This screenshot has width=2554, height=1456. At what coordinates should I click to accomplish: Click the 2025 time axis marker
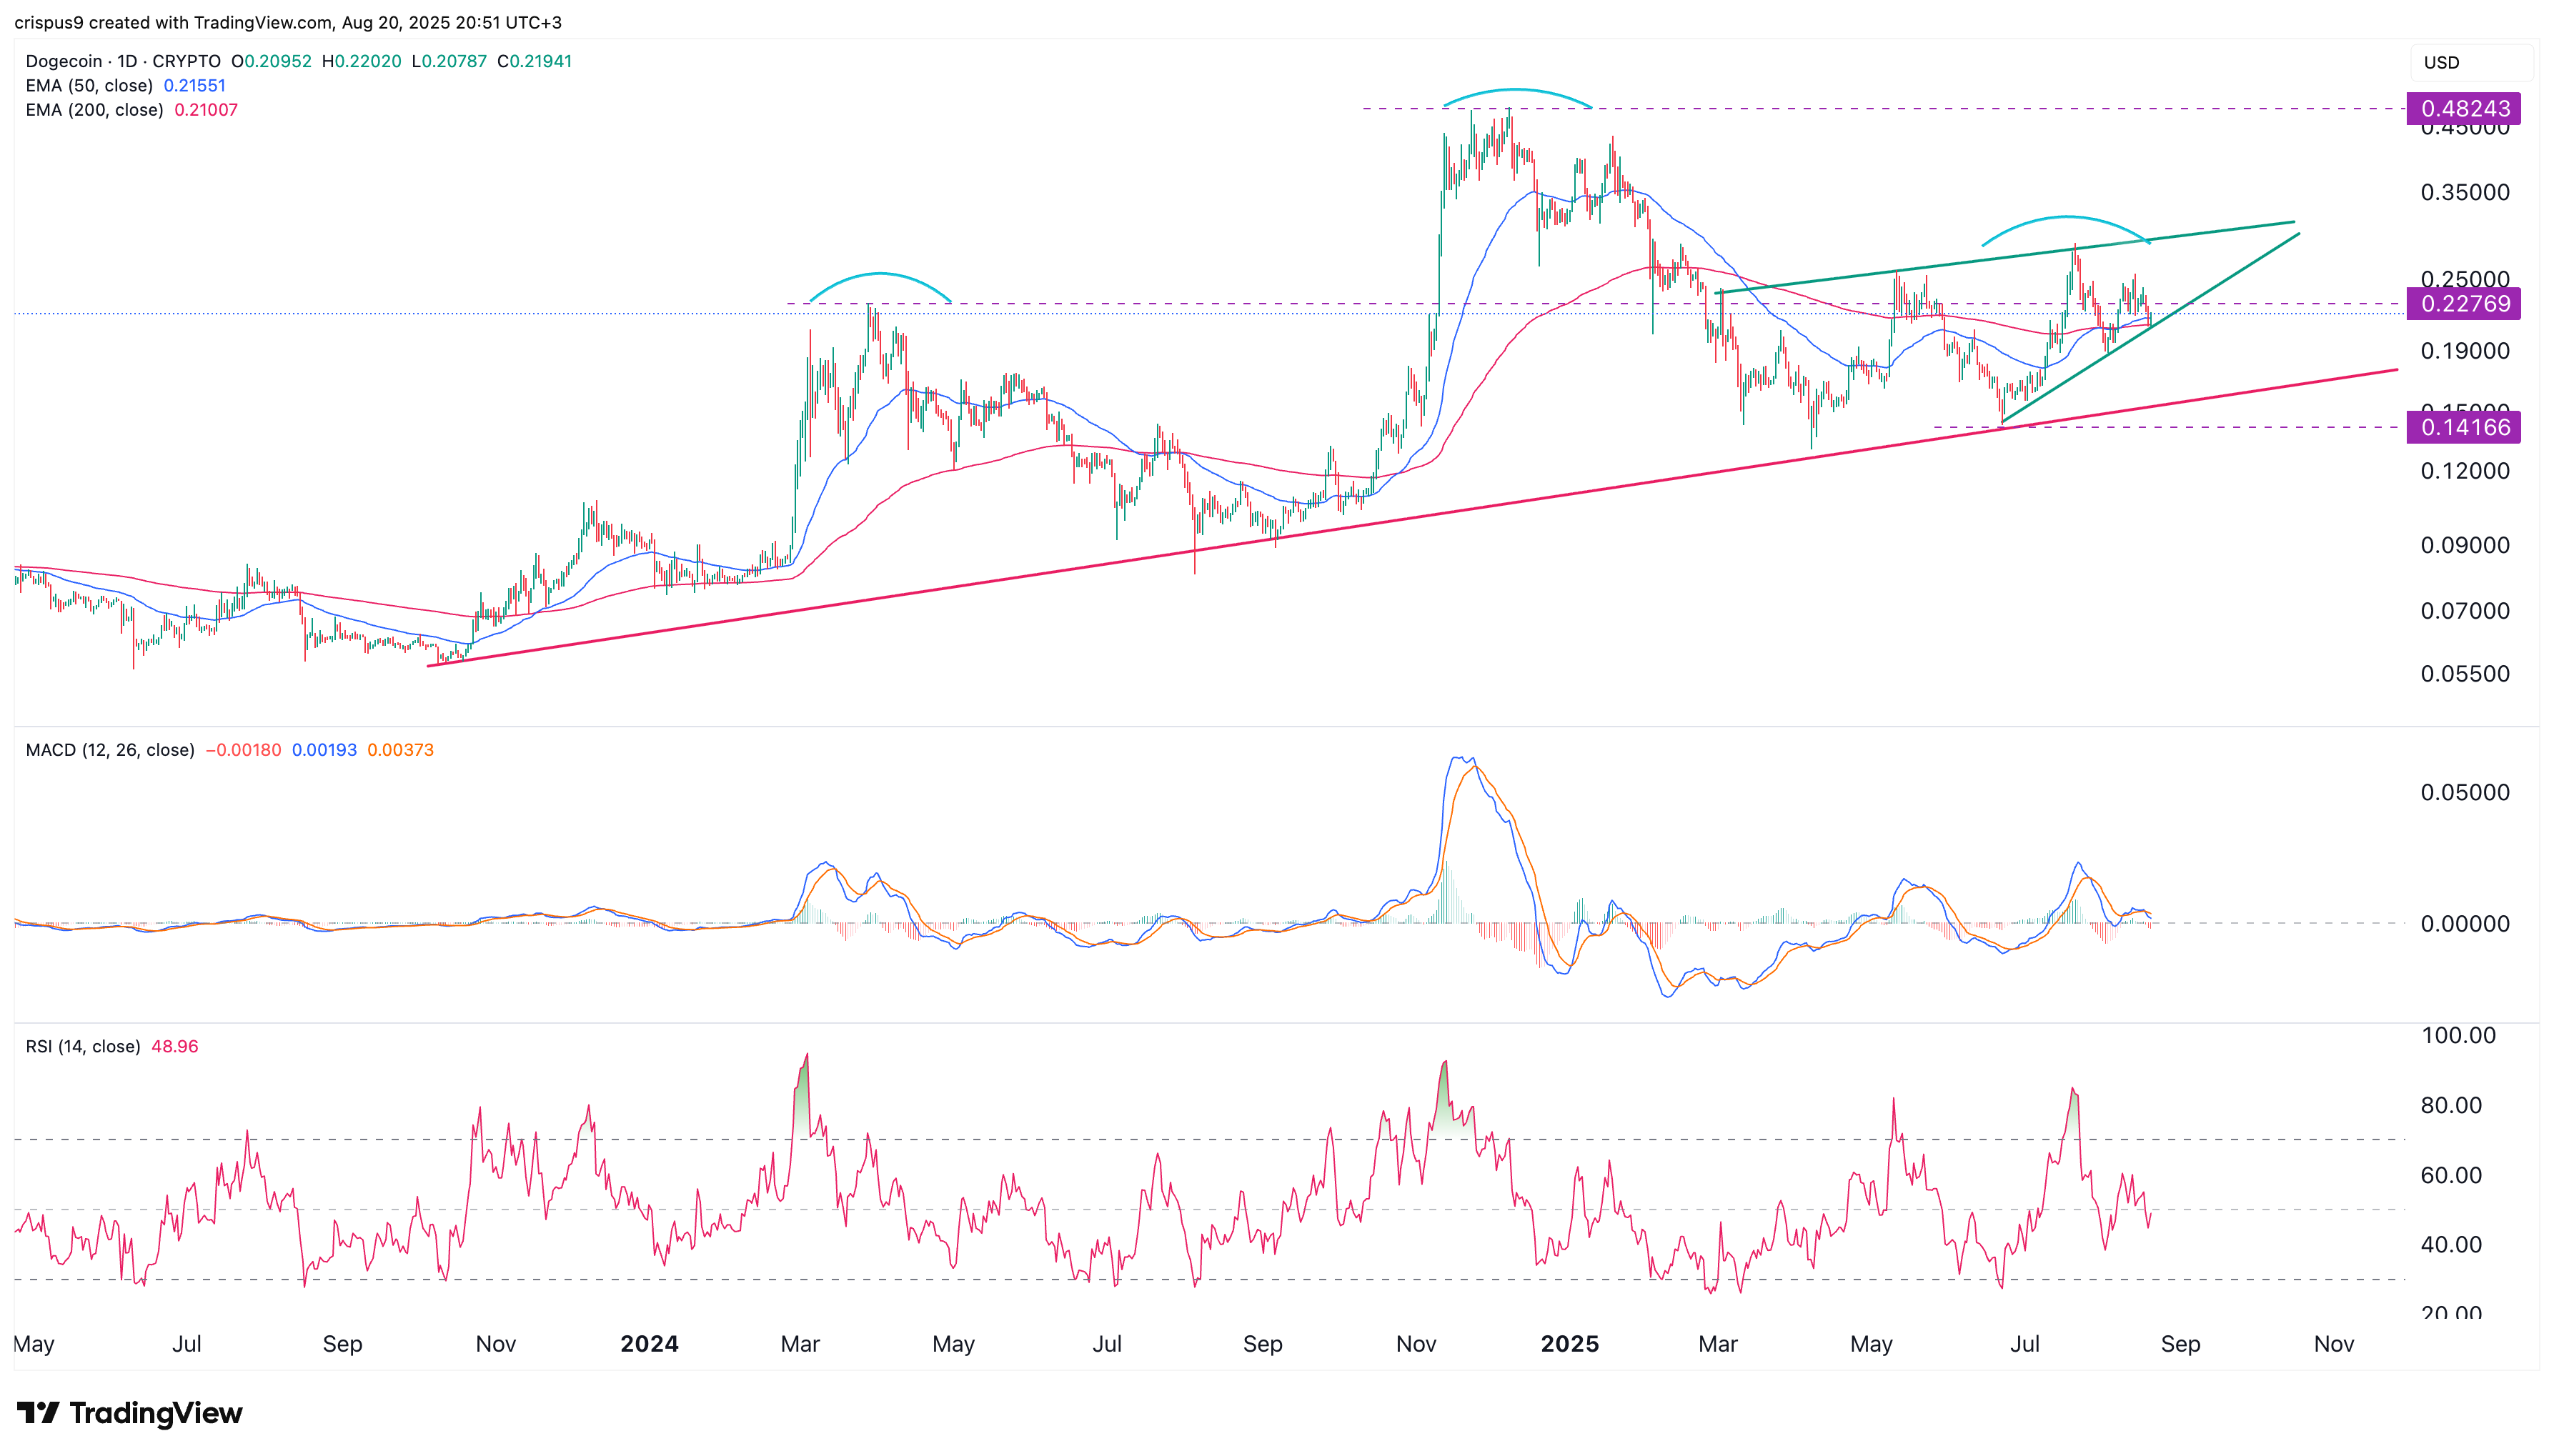click(1569, 1344)
